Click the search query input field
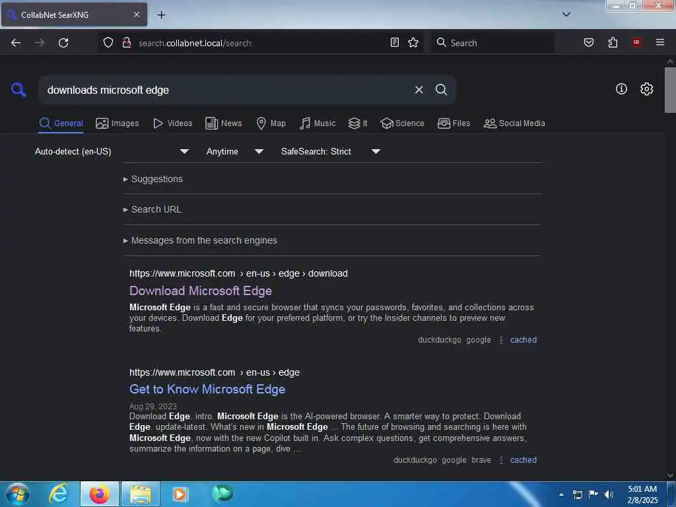 (x=224, y=90)
